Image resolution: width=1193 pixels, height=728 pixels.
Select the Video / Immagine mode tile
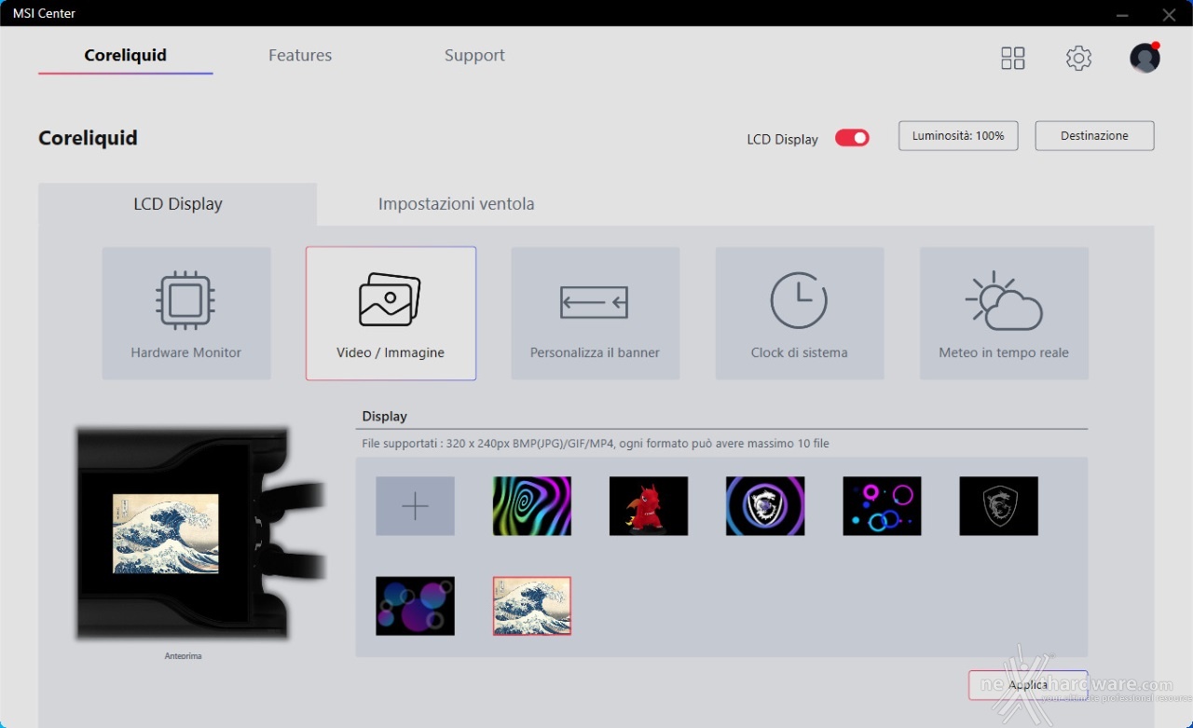point(391,313)
